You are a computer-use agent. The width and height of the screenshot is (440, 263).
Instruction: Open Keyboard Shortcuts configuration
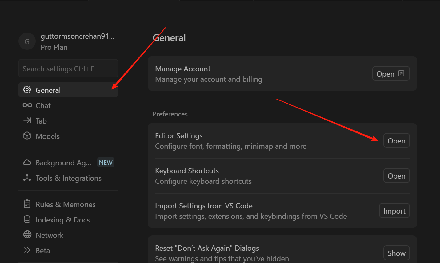click(396, 176)
